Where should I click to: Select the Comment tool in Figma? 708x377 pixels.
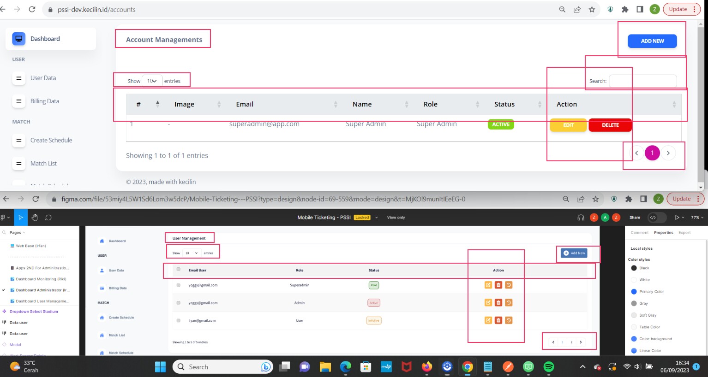point(48,218)
